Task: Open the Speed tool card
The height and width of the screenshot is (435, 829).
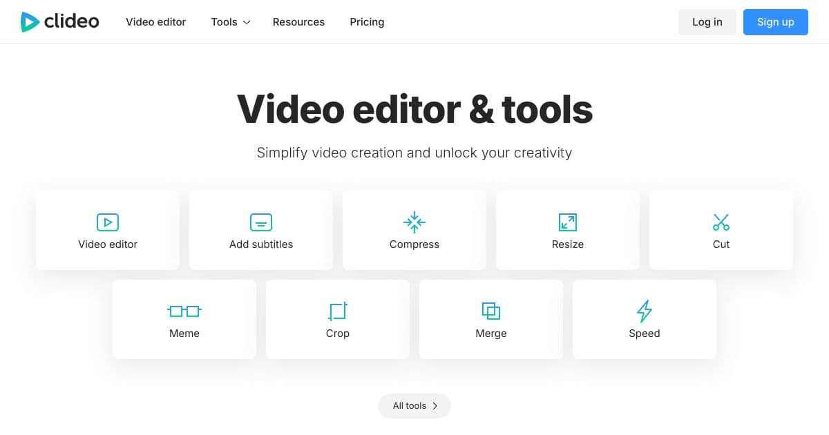Action: tap(644, 319)
